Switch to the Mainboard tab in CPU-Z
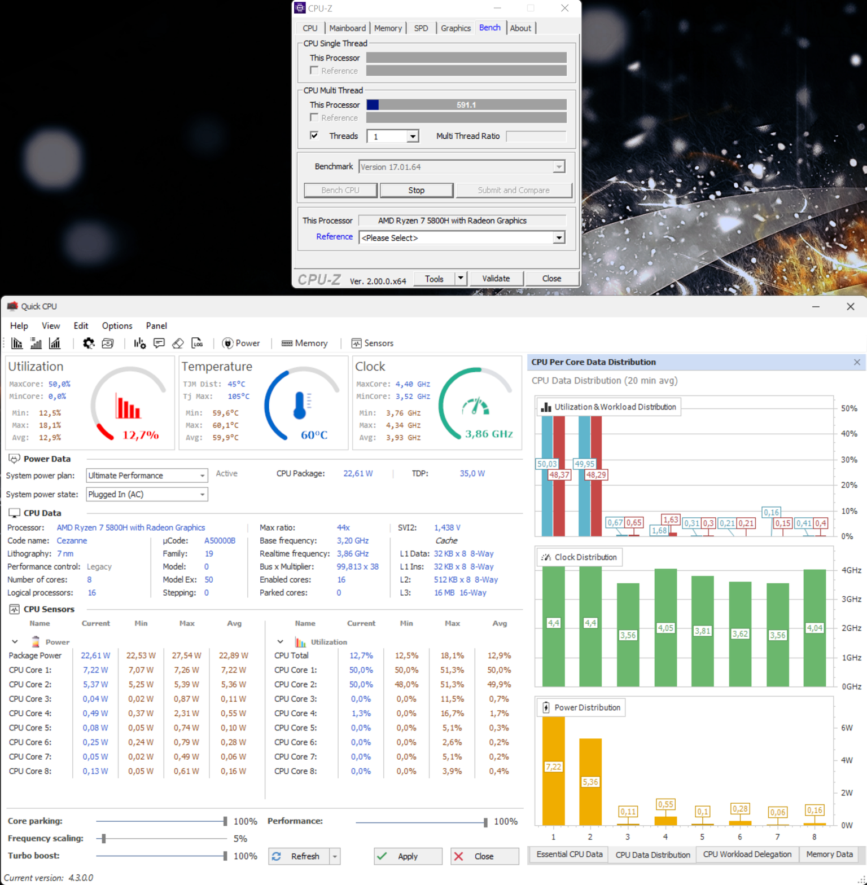Screen dimensions: 867x885 (347, 28)
